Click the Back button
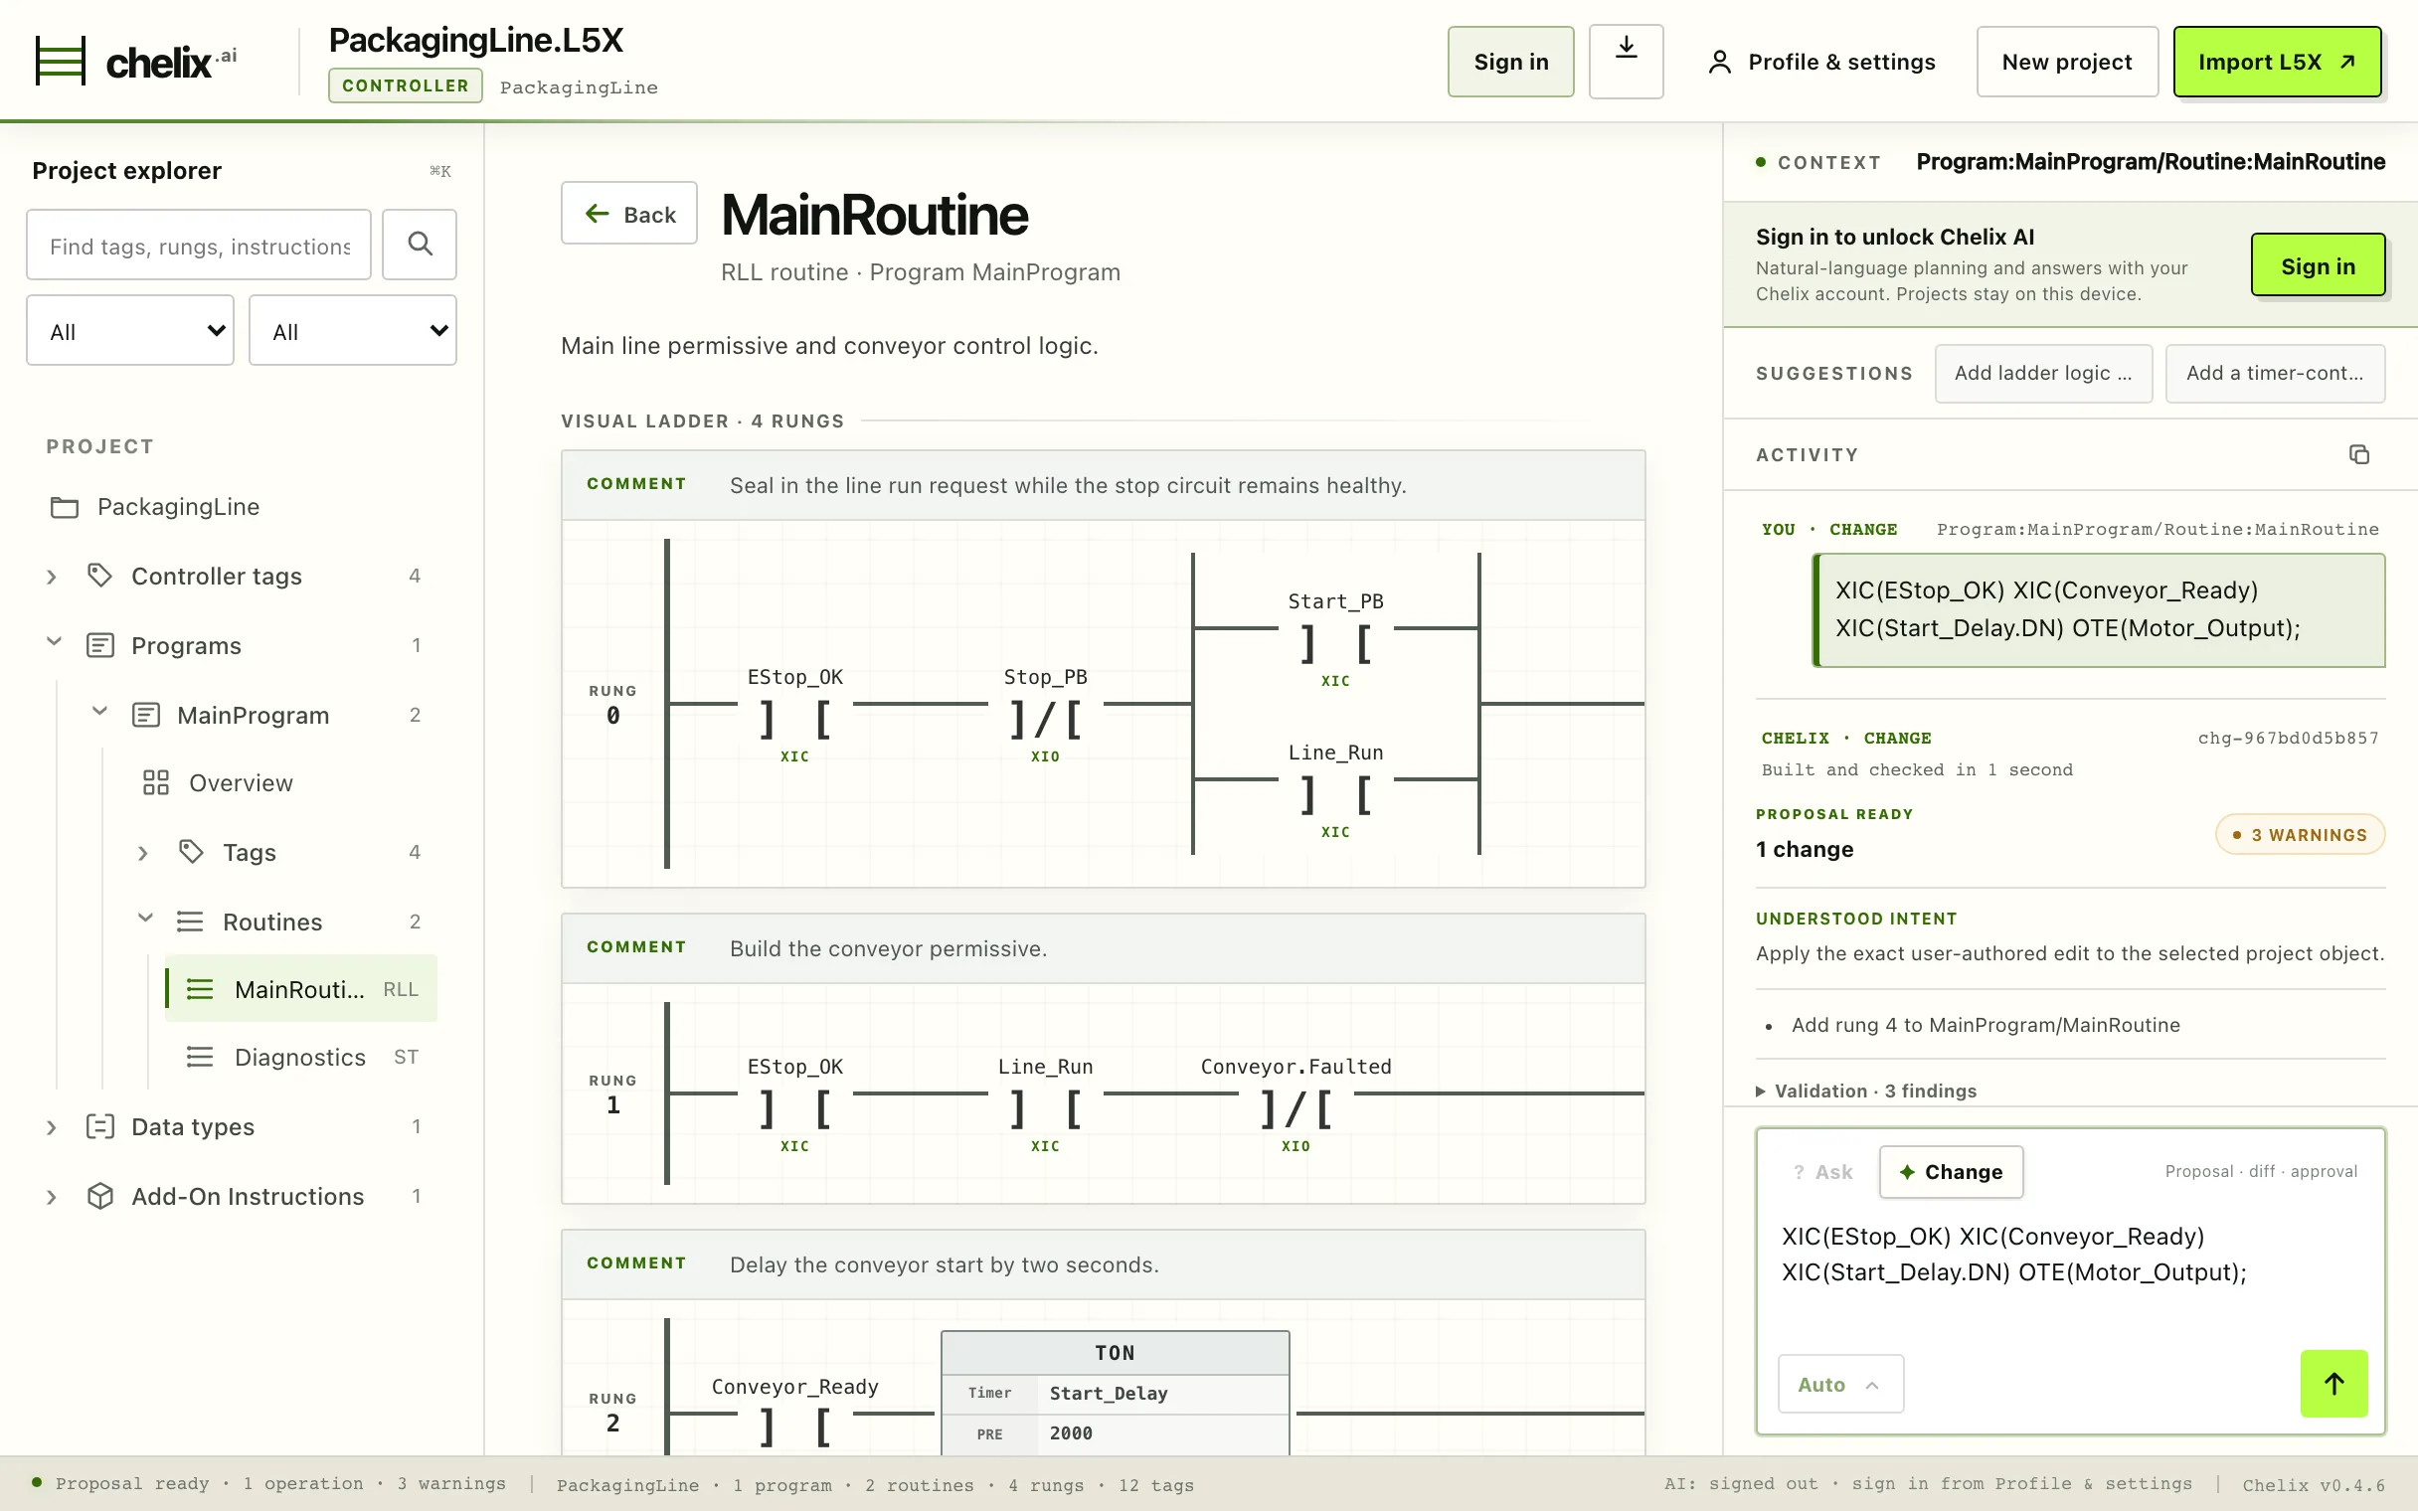The width and height of the screenshot is (2418, 1511). click(x=629, y=213)
